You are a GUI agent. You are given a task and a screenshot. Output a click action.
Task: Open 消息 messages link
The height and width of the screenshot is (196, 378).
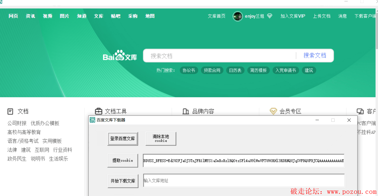343,16
